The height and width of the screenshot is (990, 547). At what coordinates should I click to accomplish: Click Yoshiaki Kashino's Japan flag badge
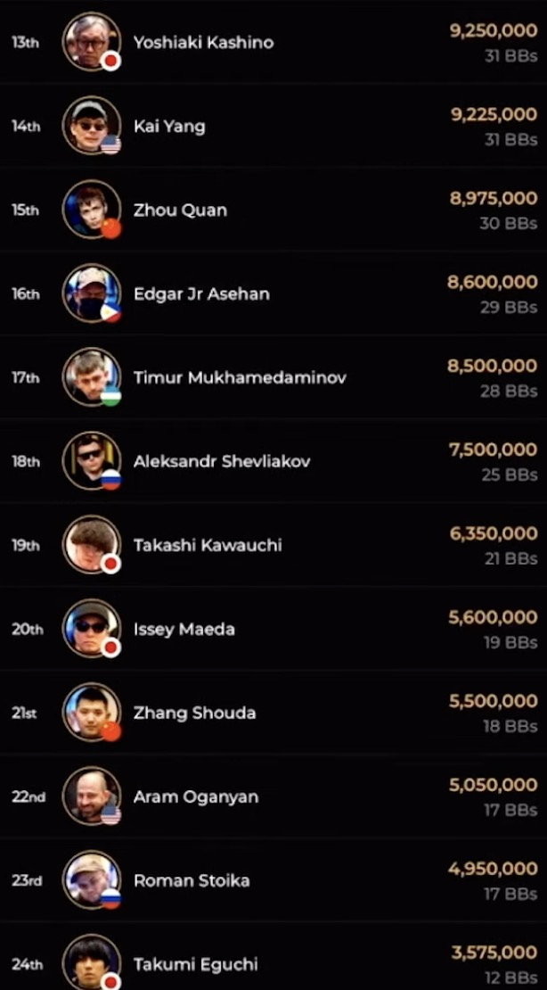[110, 61]
